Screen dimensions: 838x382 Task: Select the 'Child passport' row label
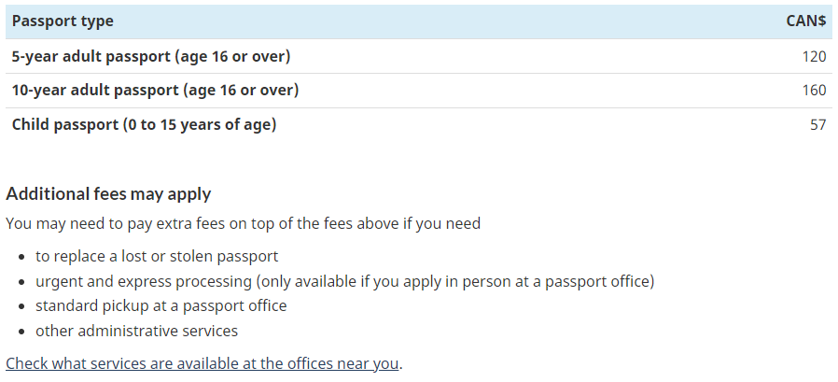point(144,124)
